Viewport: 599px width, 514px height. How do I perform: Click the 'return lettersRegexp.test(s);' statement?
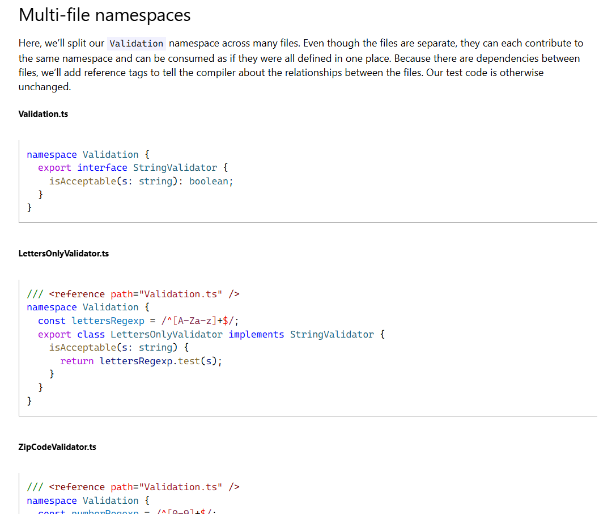point(141,361)
